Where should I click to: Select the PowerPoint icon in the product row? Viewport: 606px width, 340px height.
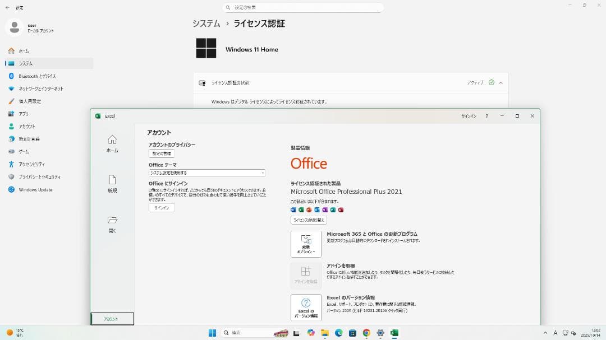pos(309,209)
